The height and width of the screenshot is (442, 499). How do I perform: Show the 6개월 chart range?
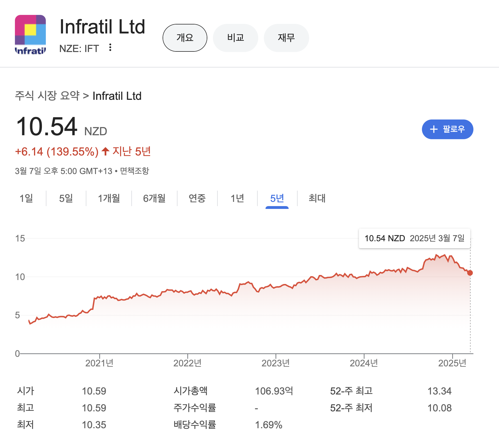click(x=154, y=199)
